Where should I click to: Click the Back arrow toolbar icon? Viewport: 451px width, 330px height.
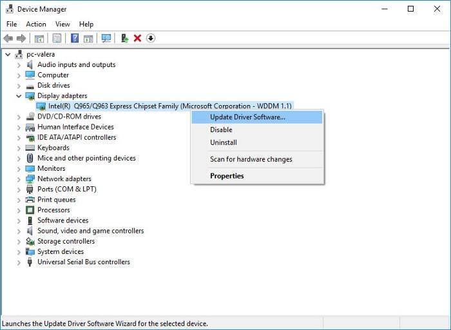(8, 38)
